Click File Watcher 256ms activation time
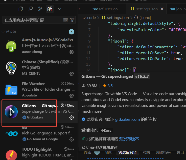 click(x=67, y=84)
